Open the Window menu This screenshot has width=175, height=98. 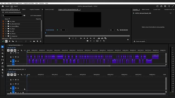42,4
